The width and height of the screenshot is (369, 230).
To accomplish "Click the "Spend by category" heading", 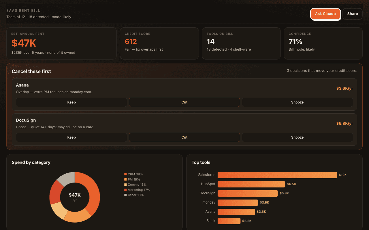I will click(x=31, y=162).
